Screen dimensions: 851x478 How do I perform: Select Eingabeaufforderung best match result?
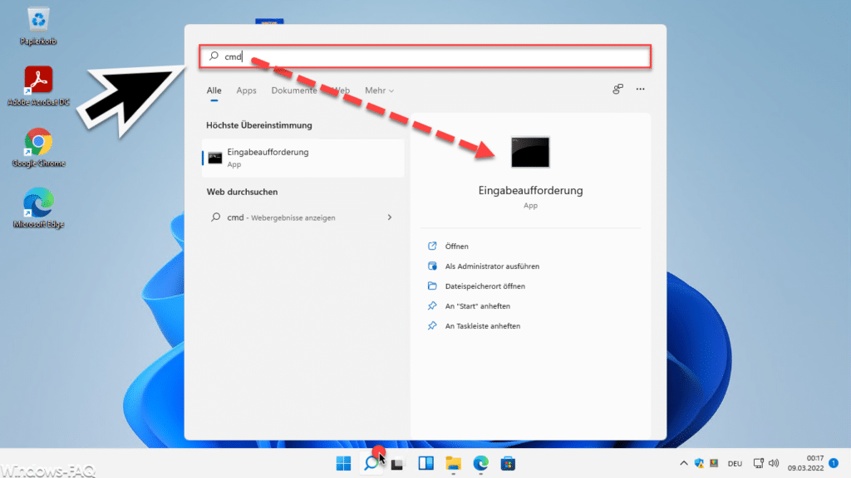(303, 158)
